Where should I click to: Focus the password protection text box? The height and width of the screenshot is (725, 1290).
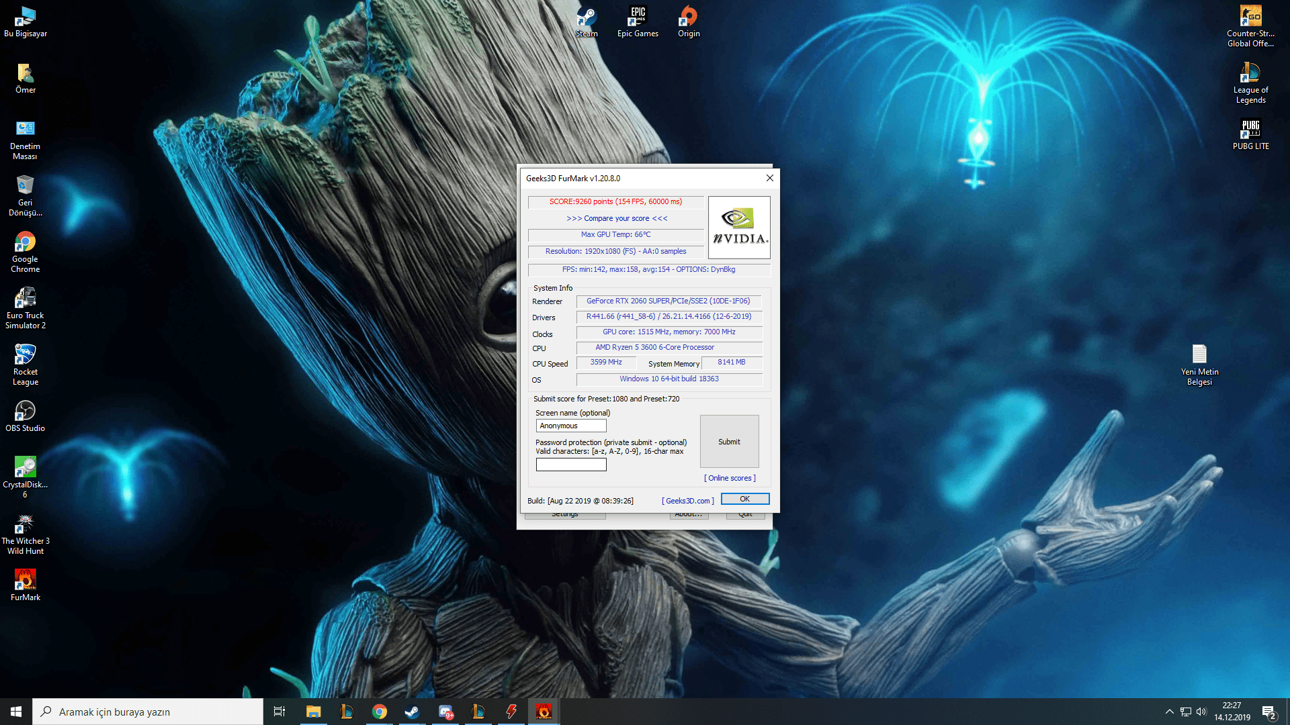[570, 465]
